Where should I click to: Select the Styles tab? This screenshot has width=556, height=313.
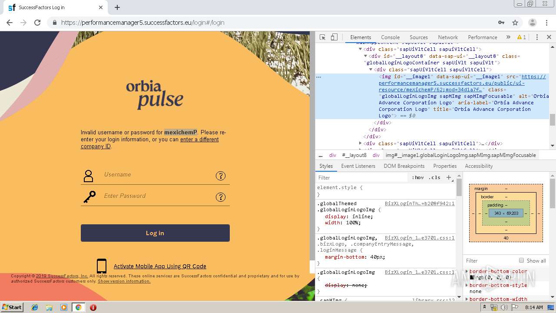(x=326, y=166)
